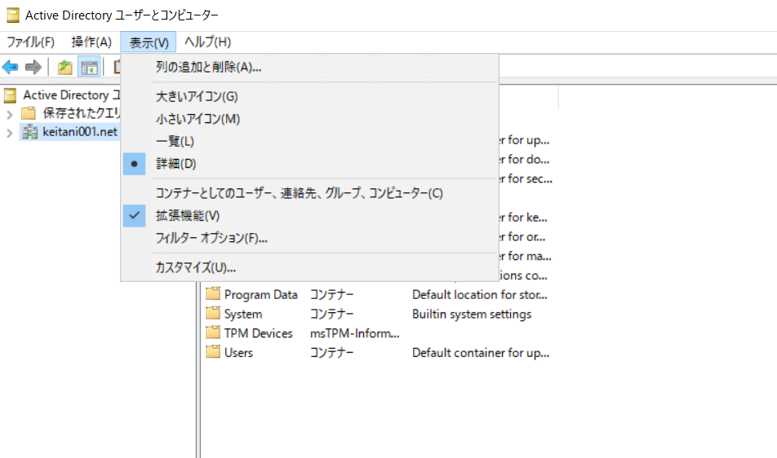This screenshot has height=458, width=777.
Task: Click the Back arrow toolbar icon
Action: (11, 67)
